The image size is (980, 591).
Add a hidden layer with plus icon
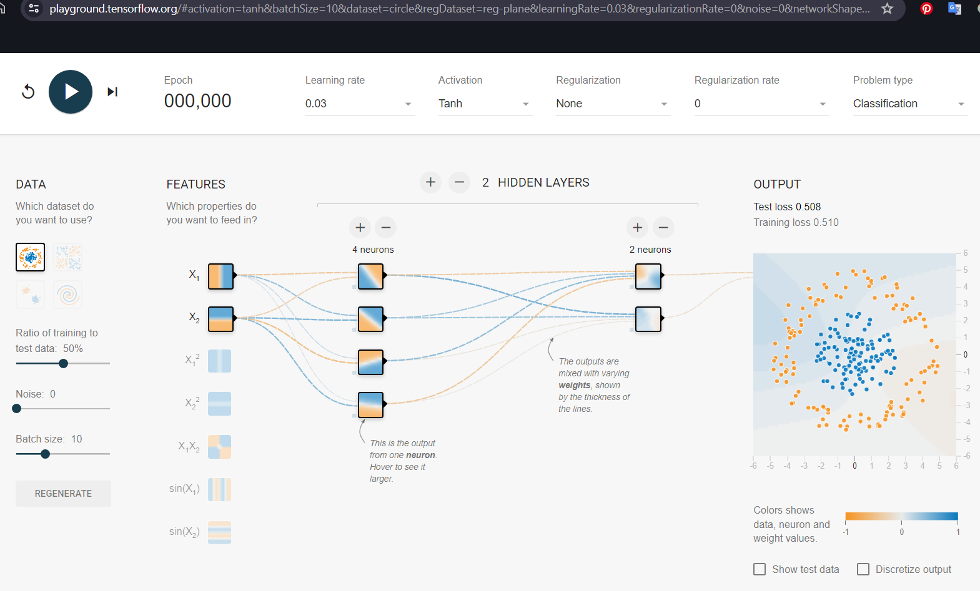(x=430, y=182)
